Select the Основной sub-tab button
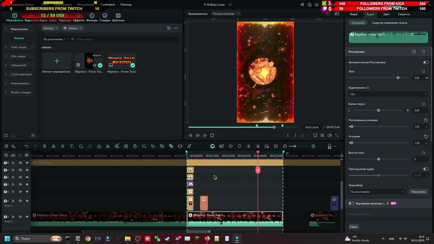The height and width of the screenshot is (244, 434). (x=358, y=23)
